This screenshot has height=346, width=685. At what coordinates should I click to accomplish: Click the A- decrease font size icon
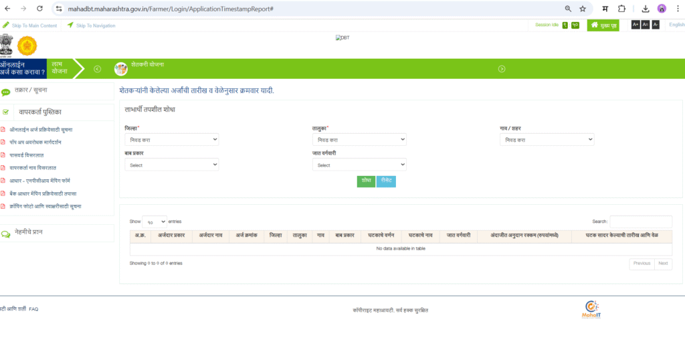656,25
